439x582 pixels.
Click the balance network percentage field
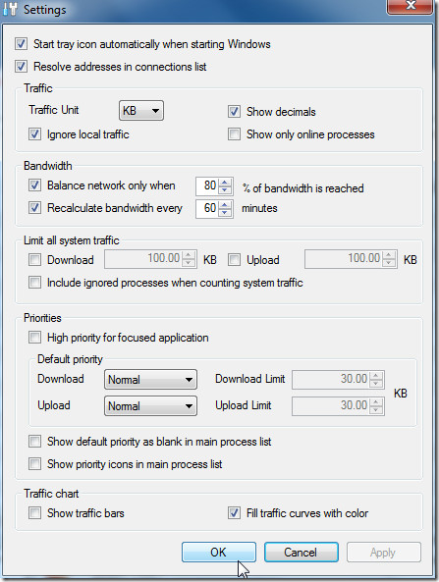207,185
